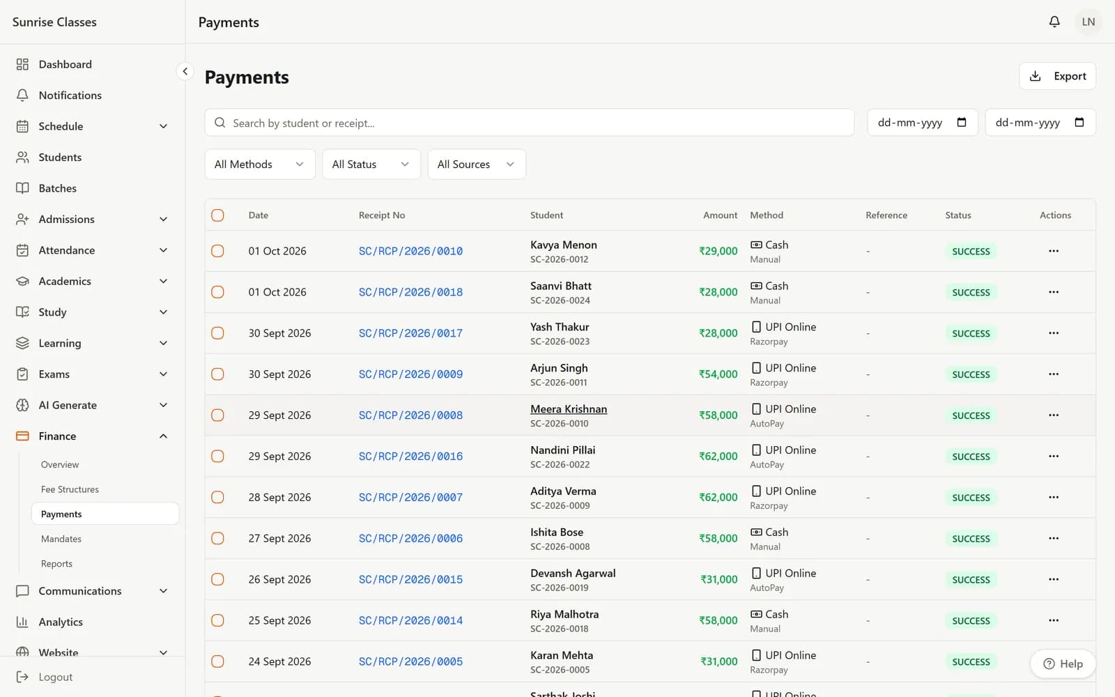Image resolution: width=1115 pixels, height=697 pixels.
Task: Open calendar picker on the second date field
Action: click(1079, 123)
